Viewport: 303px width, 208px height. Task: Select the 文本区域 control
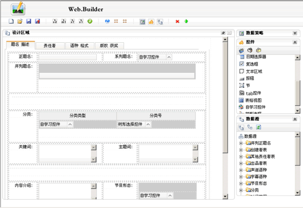click(251, 71)
